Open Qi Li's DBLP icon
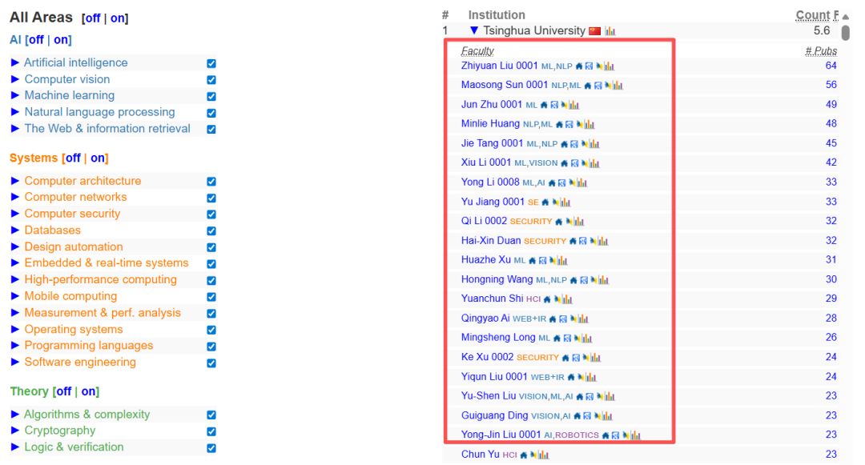Viewport: 865px width, 465px height. coord(569,222)
